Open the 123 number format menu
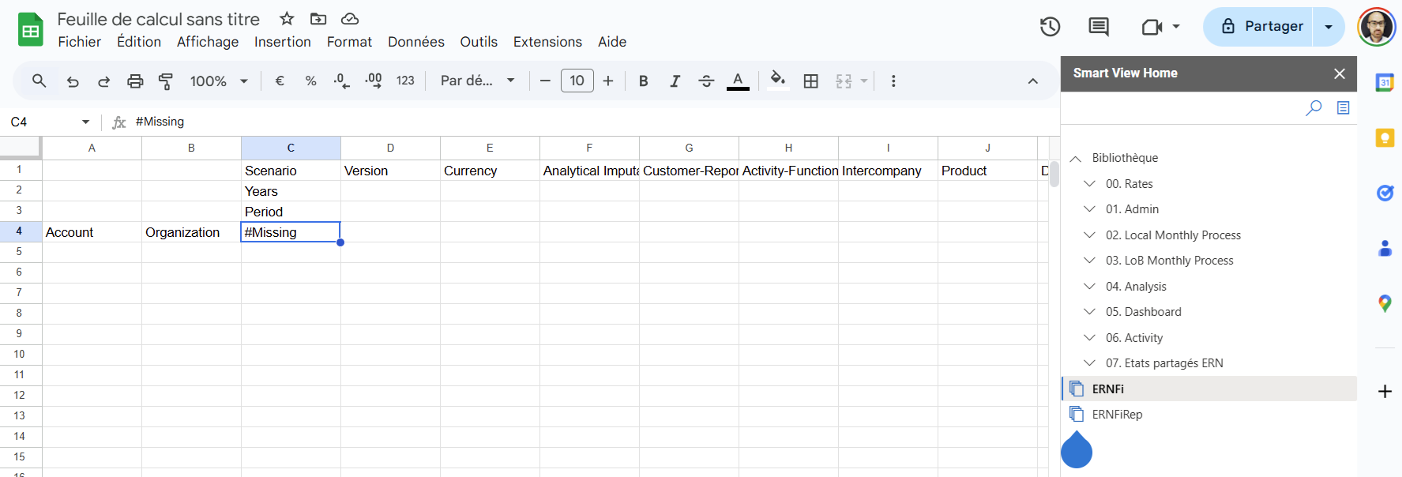Viewport: 1402px width, 477px height. pos(405,81)
